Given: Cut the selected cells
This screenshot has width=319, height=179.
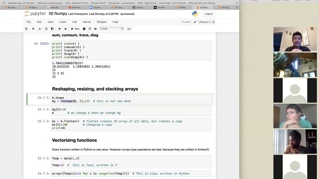Looking at the screenshot, I should click(x=40, y=29).
